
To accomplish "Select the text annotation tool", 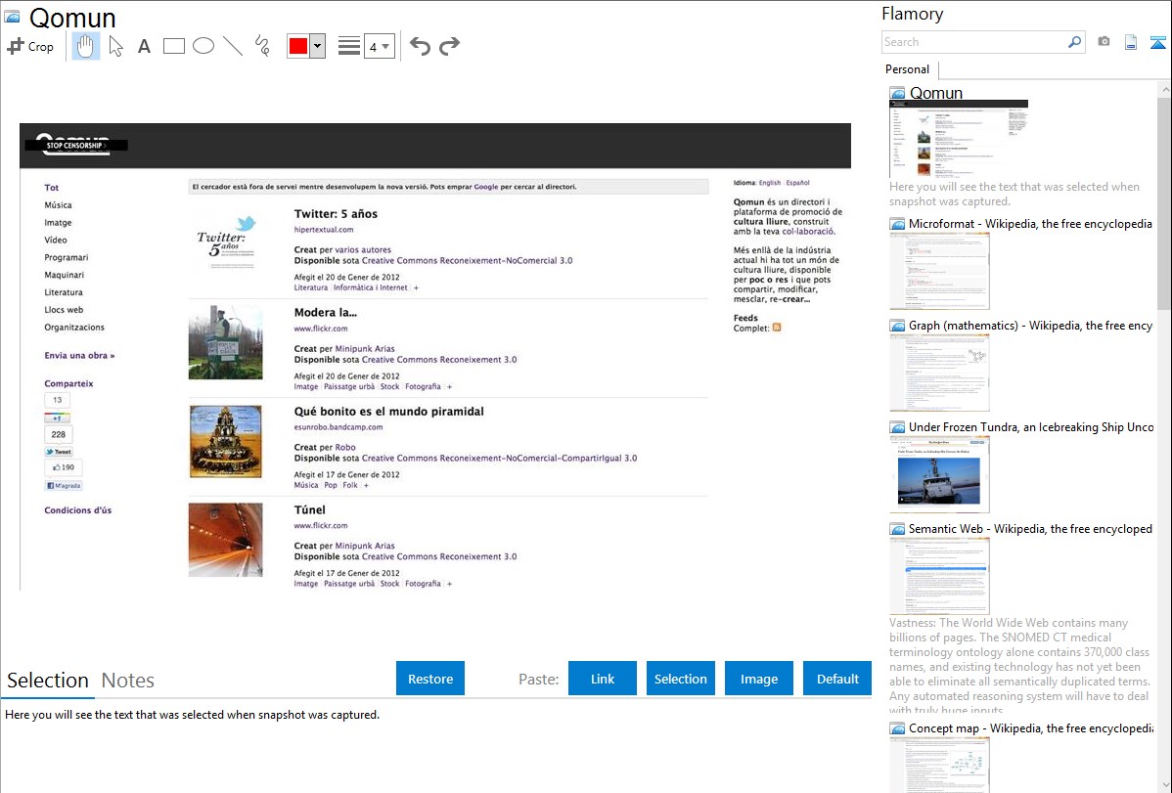I will (144, 46).
